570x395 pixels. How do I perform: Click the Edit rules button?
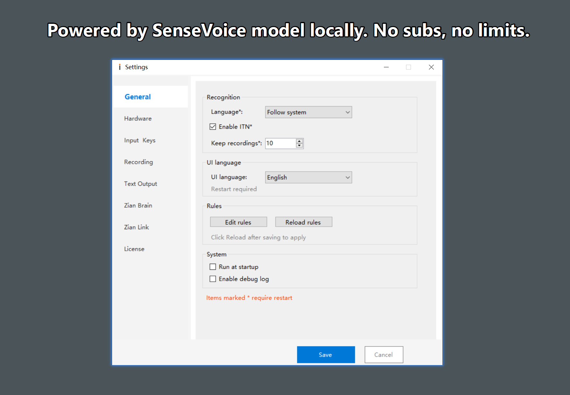coord(238,222)
